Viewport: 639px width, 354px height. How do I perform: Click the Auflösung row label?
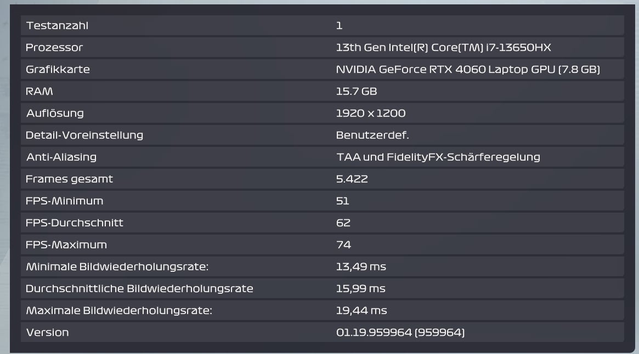pos(55,113)
